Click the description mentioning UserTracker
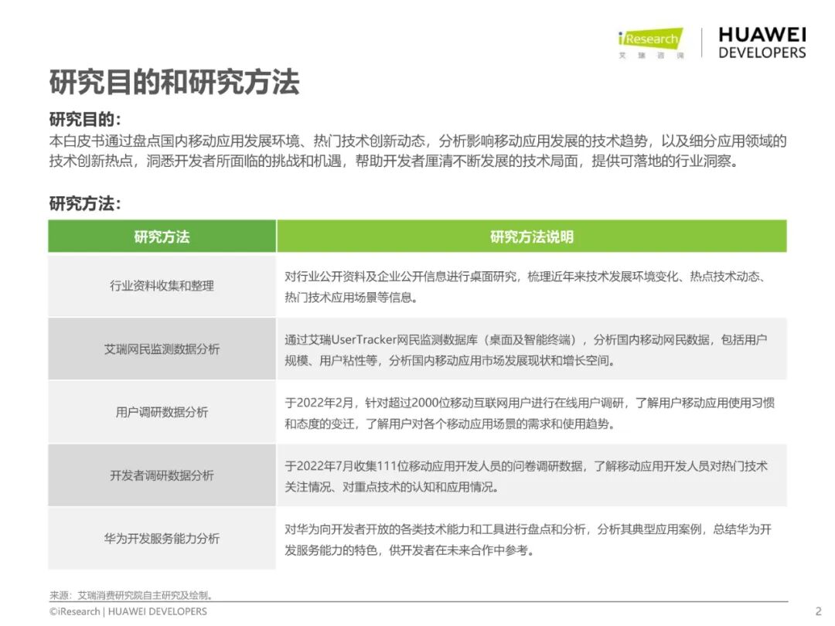Screen dimensions: 835x626 (x=525, y=350)
